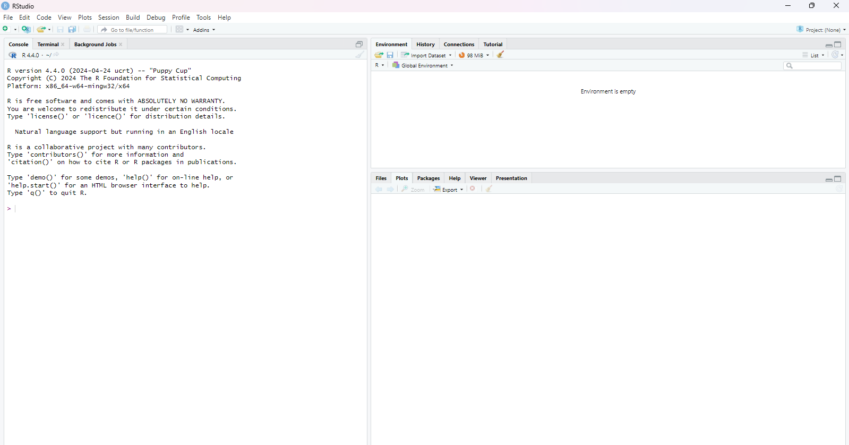The height and width of the screenshot is (445, 849).
Task: Open the Session menu
Action: 108,18
